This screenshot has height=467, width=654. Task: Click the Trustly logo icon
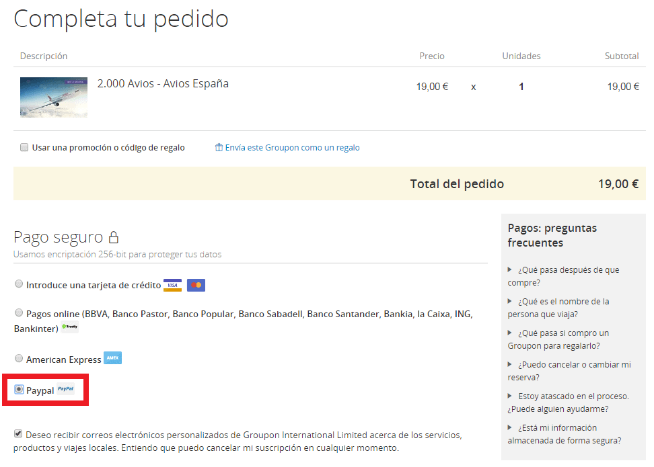(x=70, y=327)
